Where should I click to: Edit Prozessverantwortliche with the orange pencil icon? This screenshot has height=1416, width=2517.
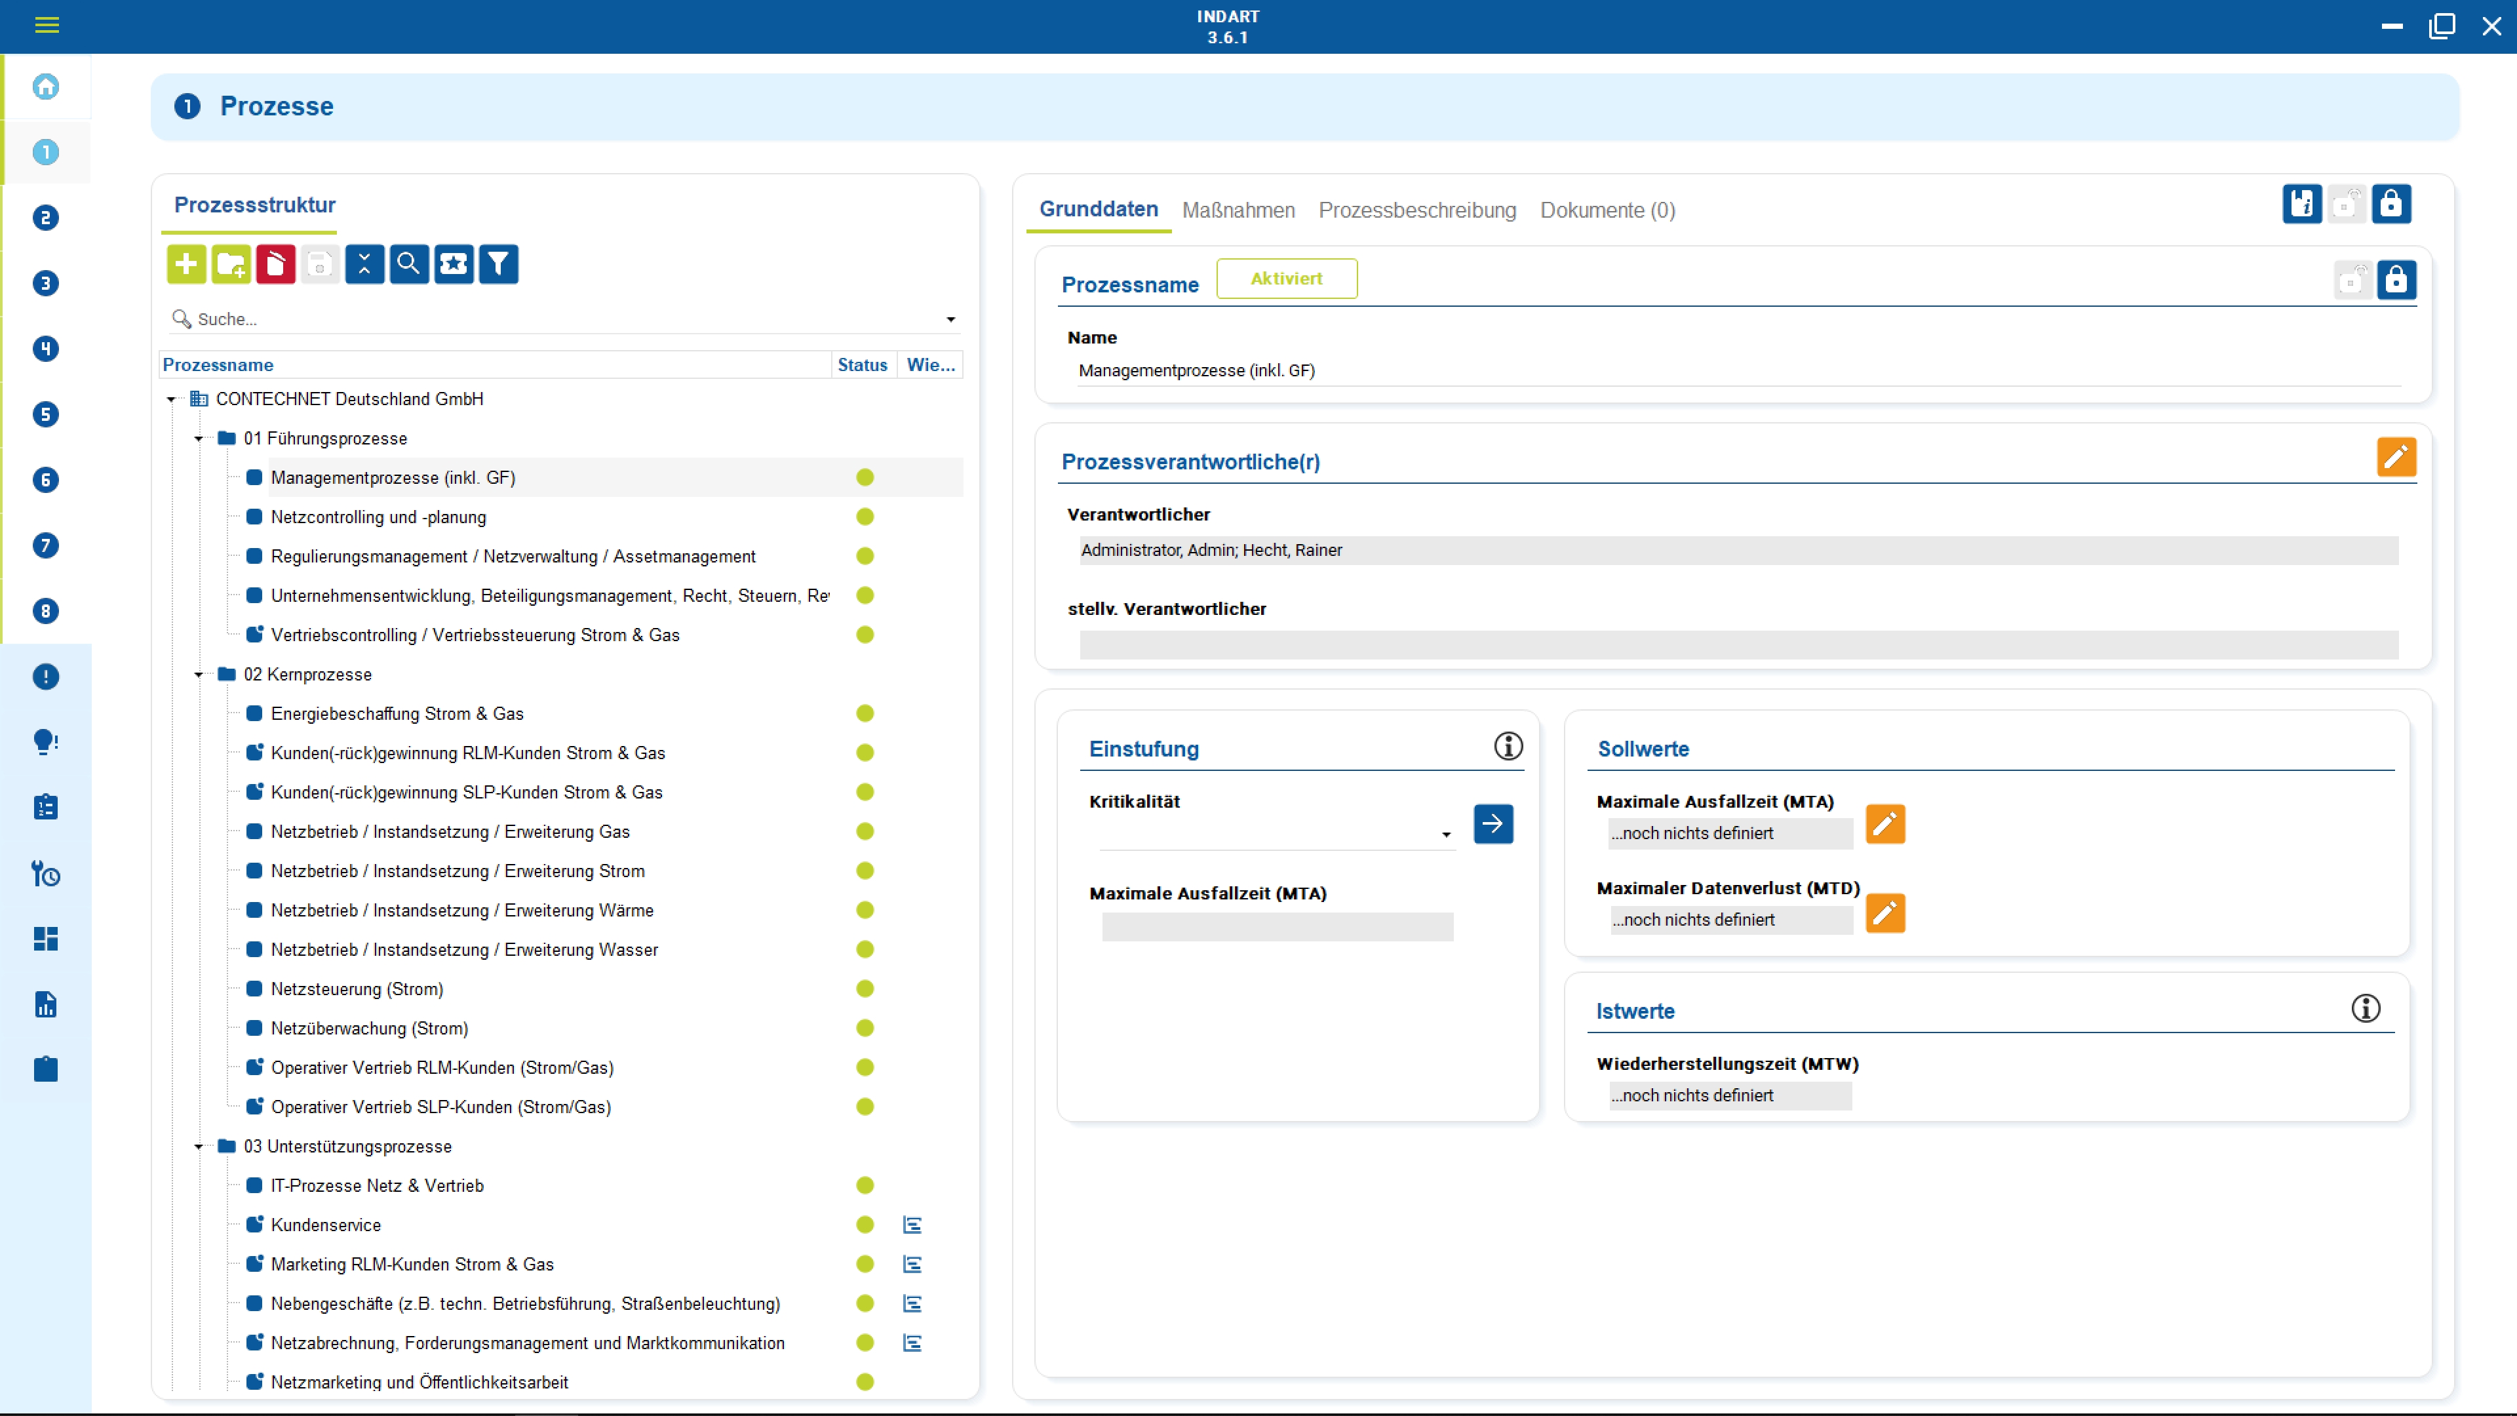click(x=2396, y=458)
